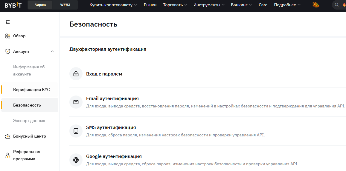
Task: Click the phone icon for SMS authentication
Action: pos(76,131)
